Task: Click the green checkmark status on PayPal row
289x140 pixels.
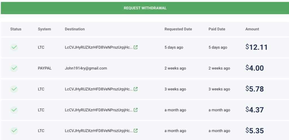Action: coord(14,68)
